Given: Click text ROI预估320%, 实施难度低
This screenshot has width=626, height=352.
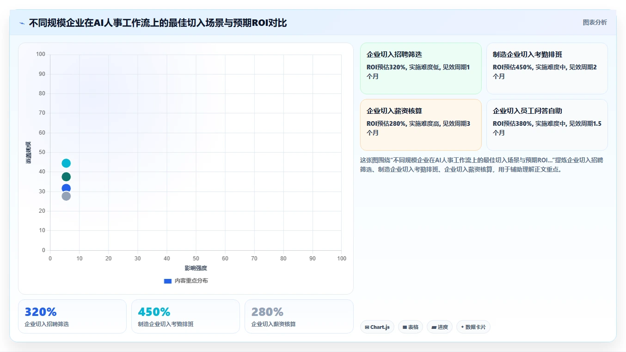Looking at the screenshot, I should click(418, 72).
